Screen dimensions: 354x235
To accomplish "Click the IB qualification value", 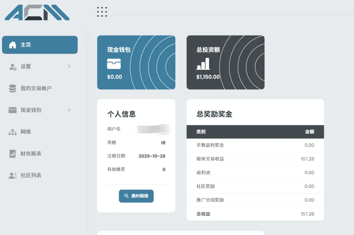I will click(x=163, y=143).
